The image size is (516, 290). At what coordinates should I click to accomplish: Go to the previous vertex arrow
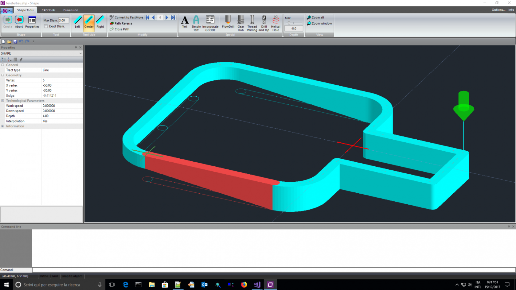[x=153, y=17]
